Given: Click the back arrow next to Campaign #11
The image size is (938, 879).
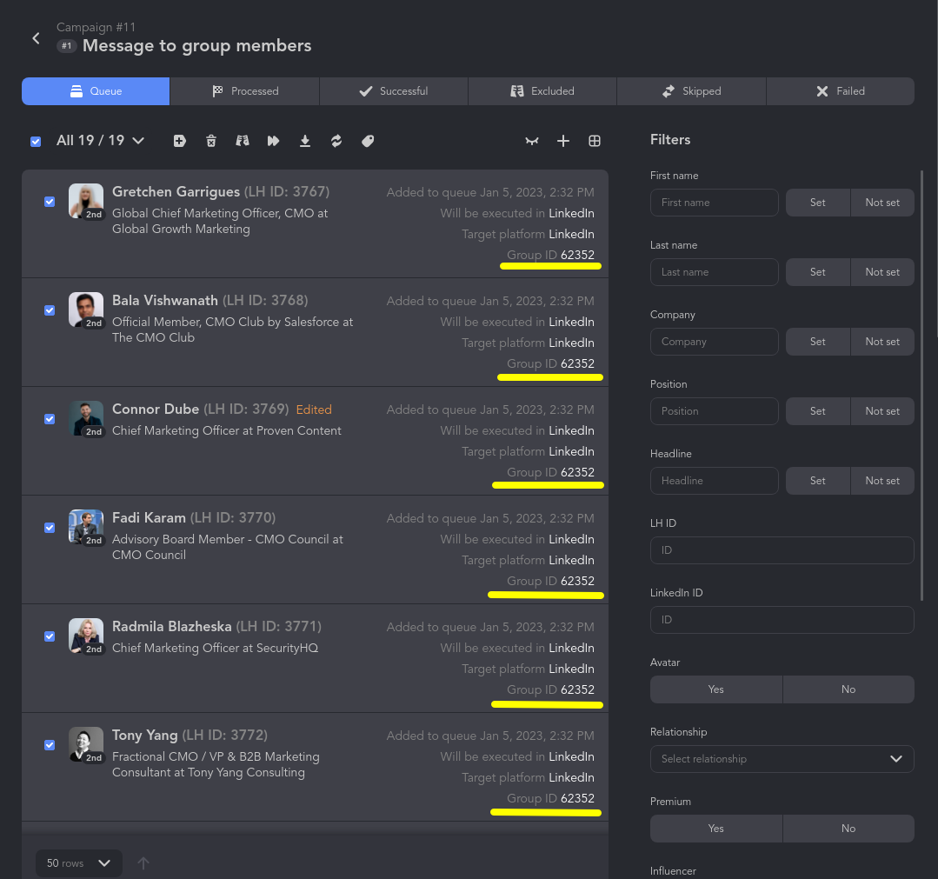Looking at the screenshot, I should pos(36,38).
